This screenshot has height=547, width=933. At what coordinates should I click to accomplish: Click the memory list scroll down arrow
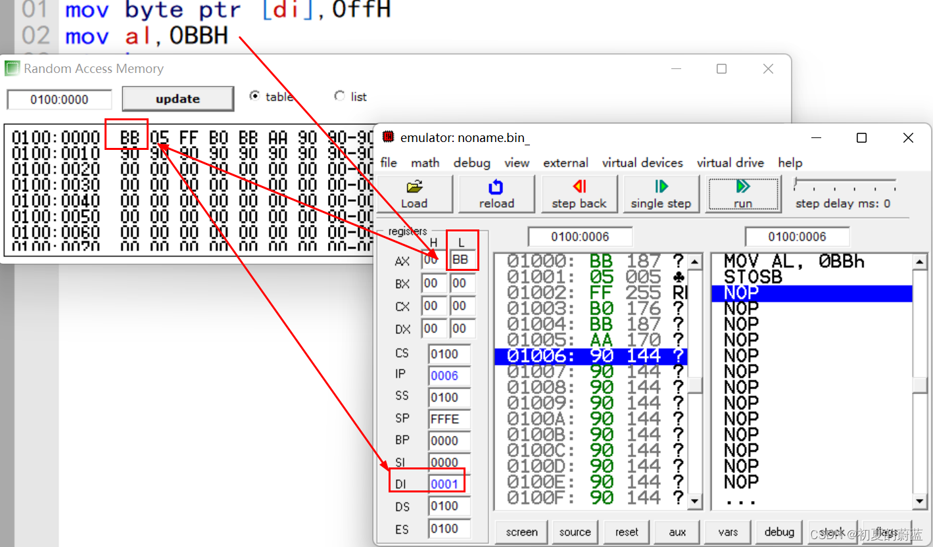tap(694, 502)
